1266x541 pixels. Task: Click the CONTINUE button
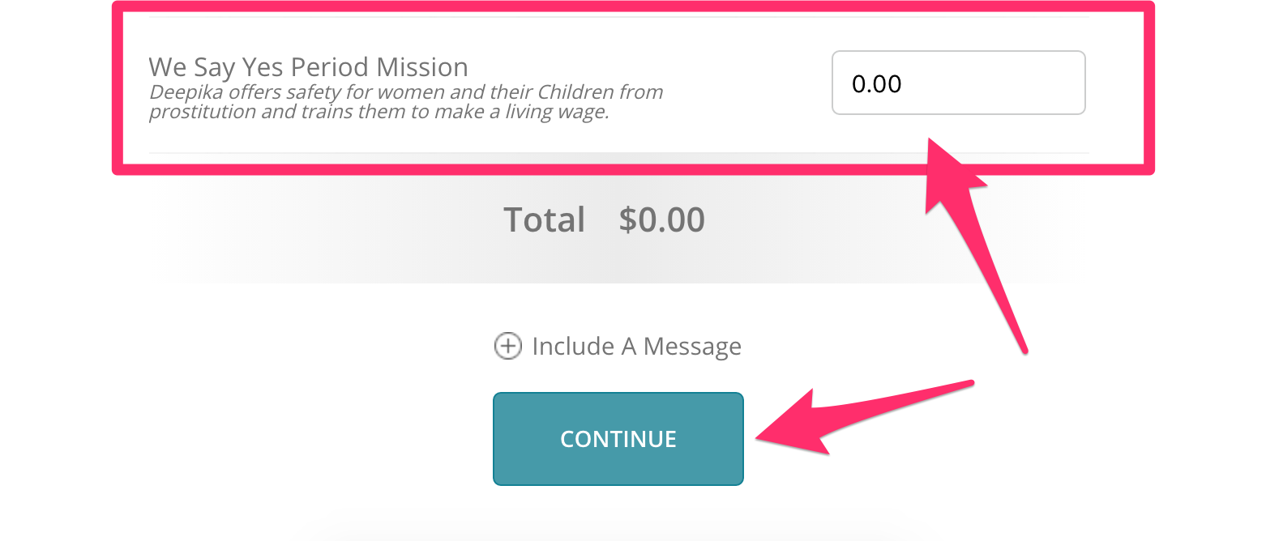tap(618, 439)
